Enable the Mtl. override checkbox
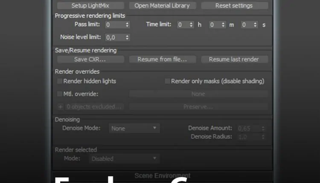The width and height of the screenshot is (320, 183). click(x=60, y=94)
